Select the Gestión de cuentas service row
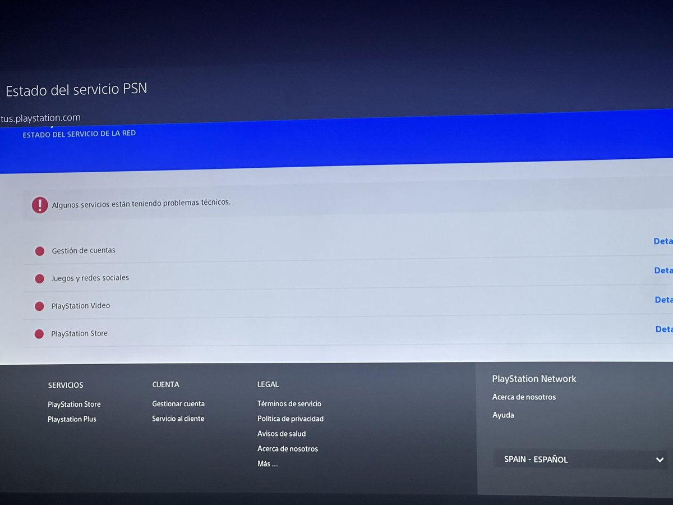The image size is (673, 505). coord(348,249)
